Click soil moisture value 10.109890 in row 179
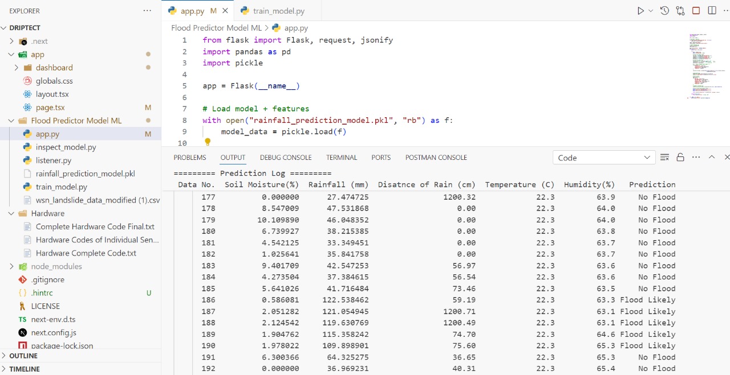The height and width of the screenshot is (375, 730). click(x=277, y=220)
